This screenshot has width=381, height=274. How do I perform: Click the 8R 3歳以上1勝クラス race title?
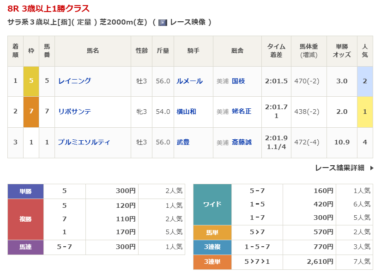(x=48, y=9)
